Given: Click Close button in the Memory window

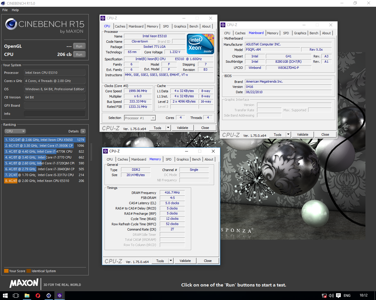Looking at the screenshot, I should 208,261.
